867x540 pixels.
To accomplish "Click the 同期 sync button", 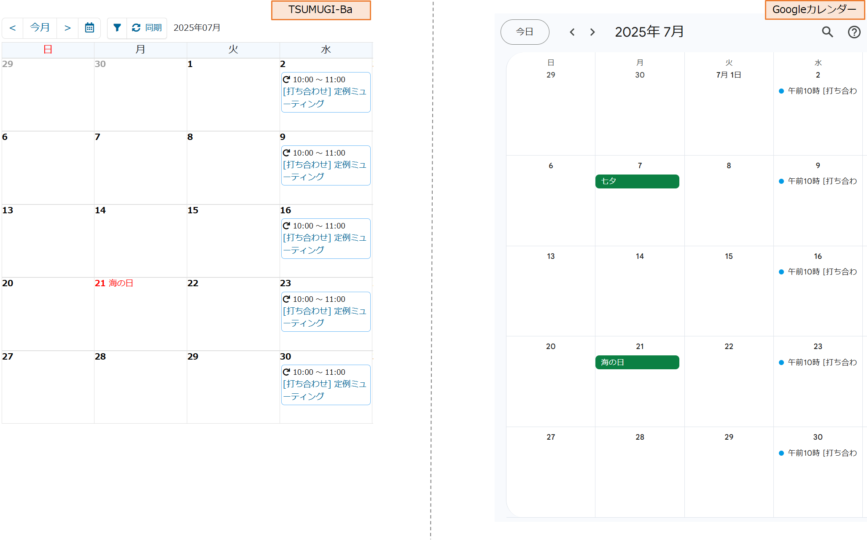I will [x=147, y=28].
